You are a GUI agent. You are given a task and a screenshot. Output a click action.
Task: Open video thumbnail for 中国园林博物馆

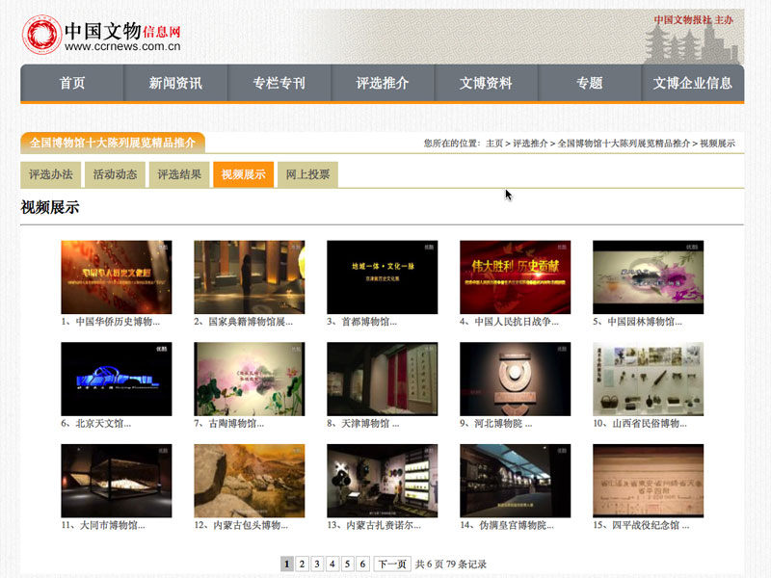(x=648, y=277)
